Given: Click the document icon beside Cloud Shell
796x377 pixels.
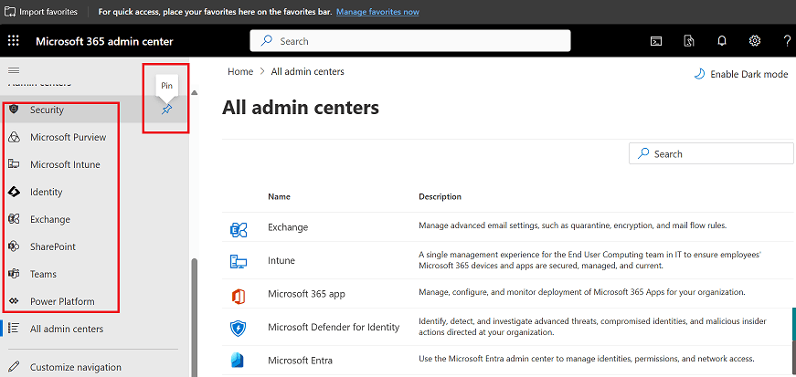Looking at the screenshot, I should [689, 41].
